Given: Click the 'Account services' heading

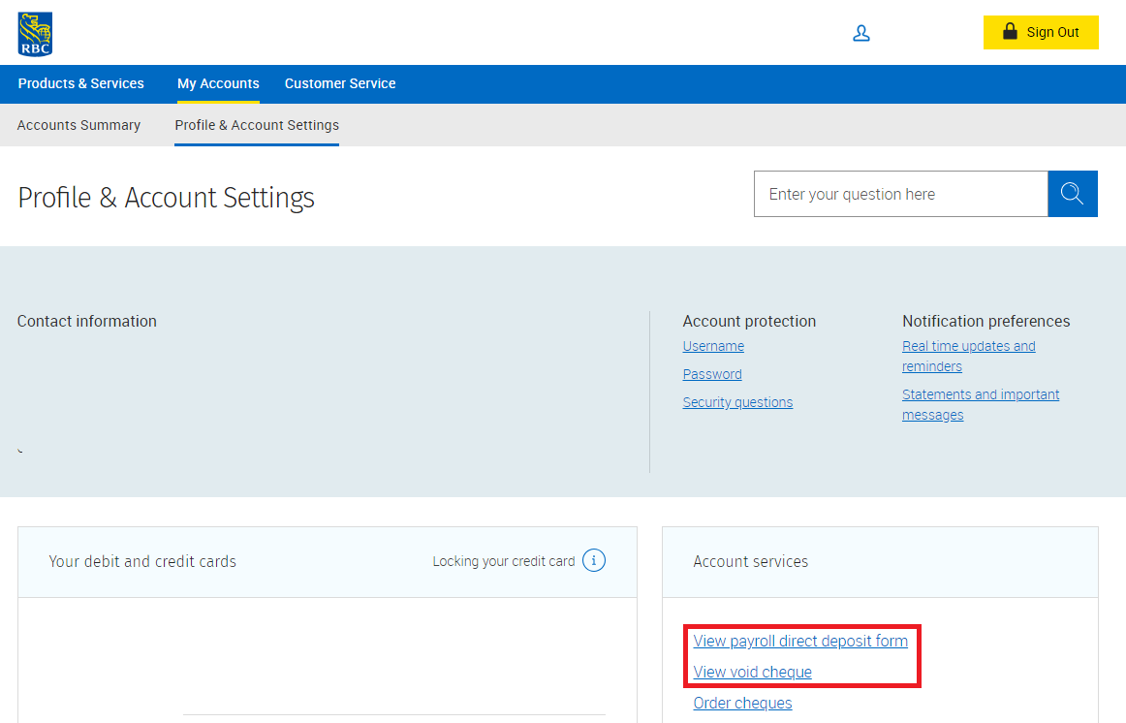Looking at the screenshot, I should [x=750, y=561].
